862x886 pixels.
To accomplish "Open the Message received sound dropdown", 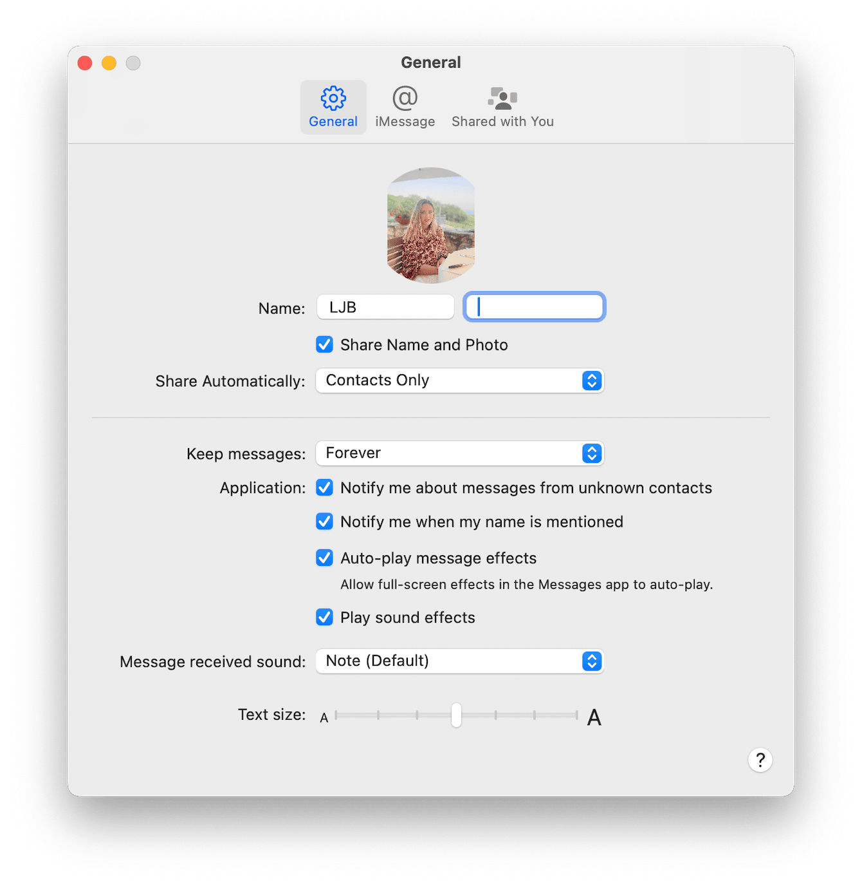I will pyautogui.click(x=459, y=661).
